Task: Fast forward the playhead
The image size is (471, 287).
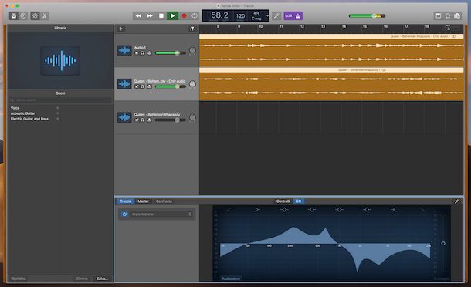Action: (150, 15)
